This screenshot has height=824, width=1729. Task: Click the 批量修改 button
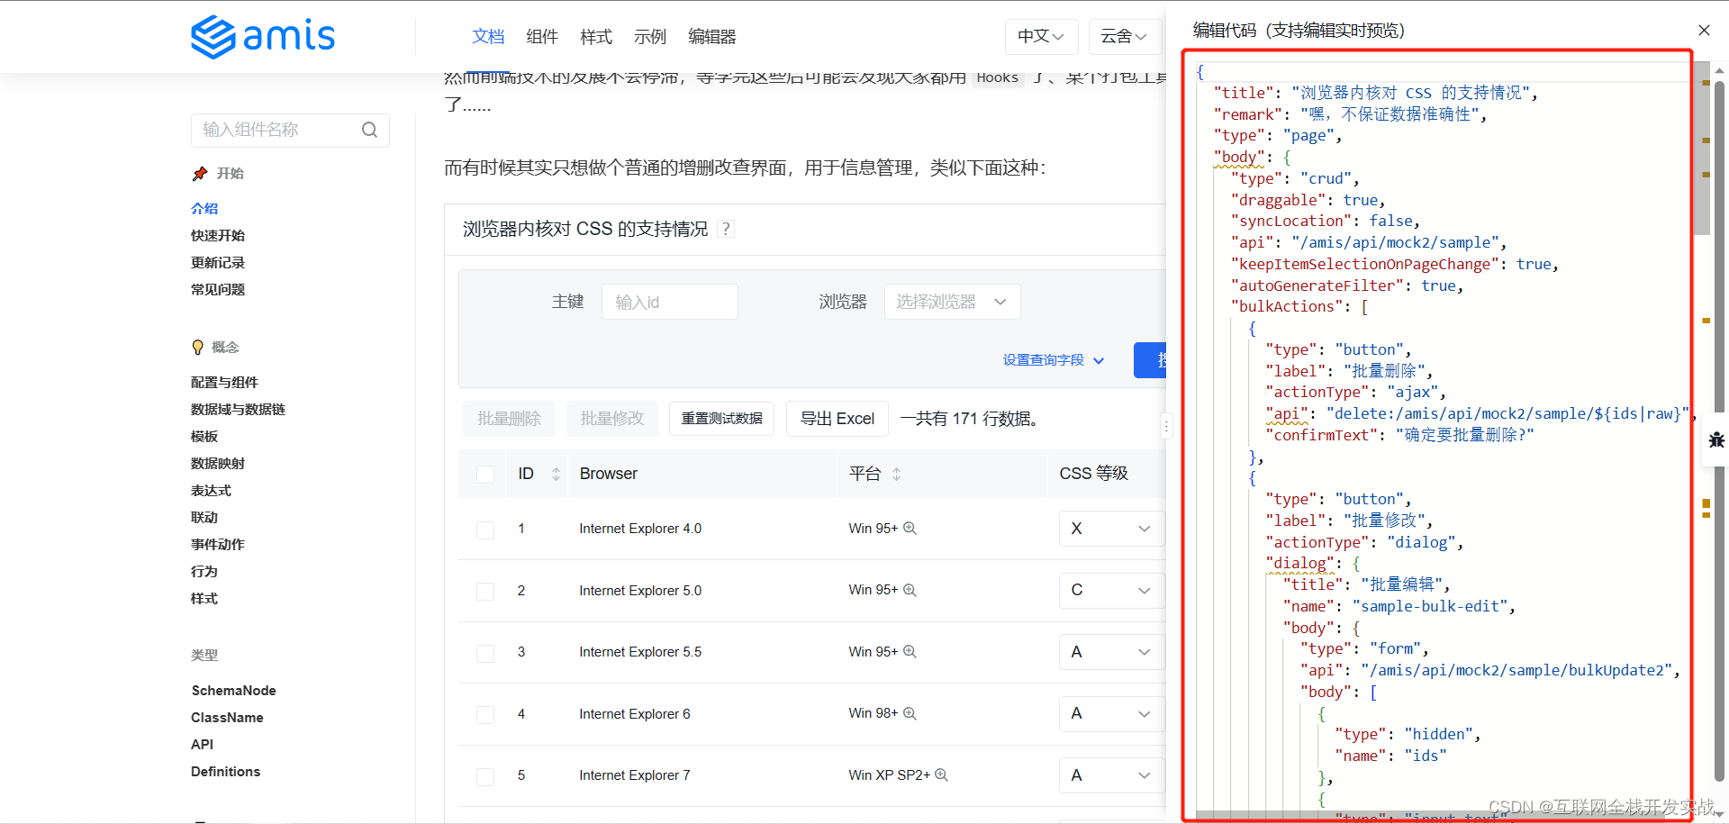click(612, 419)
